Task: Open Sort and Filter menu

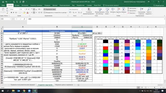Action: click(142, 11)
